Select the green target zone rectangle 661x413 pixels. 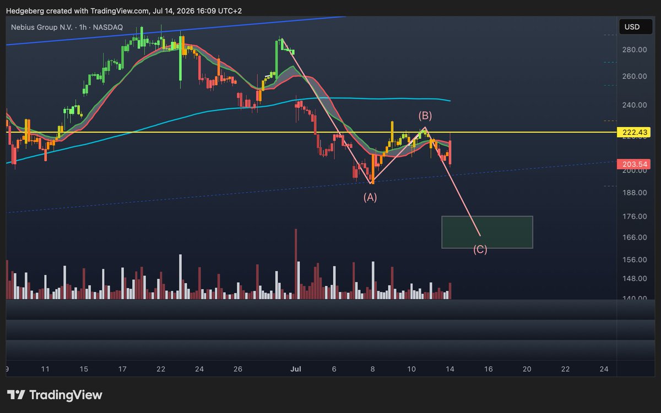487,232
